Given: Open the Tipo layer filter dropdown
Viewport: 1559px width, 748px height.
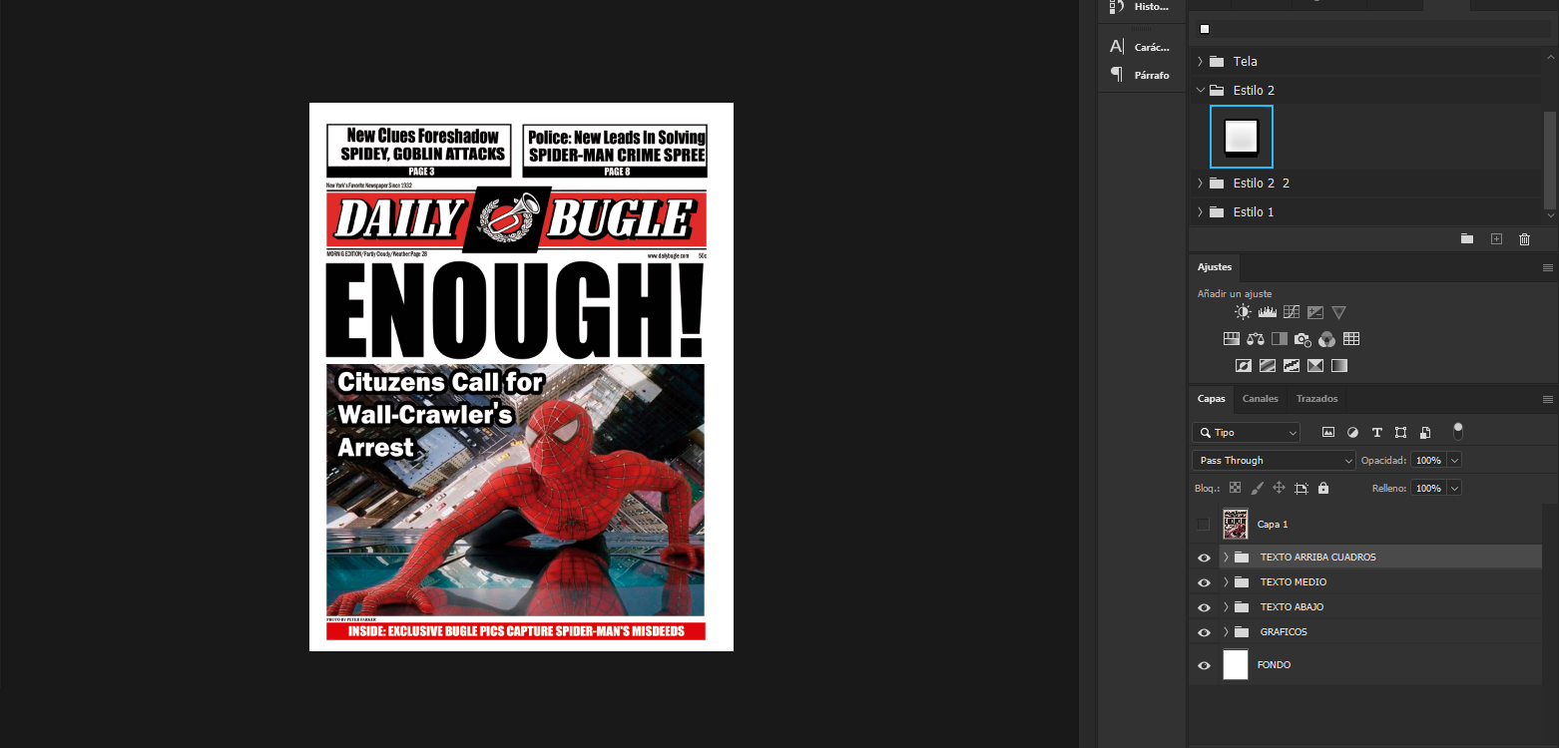Looking at the screenshot, I should (1246, 433).
